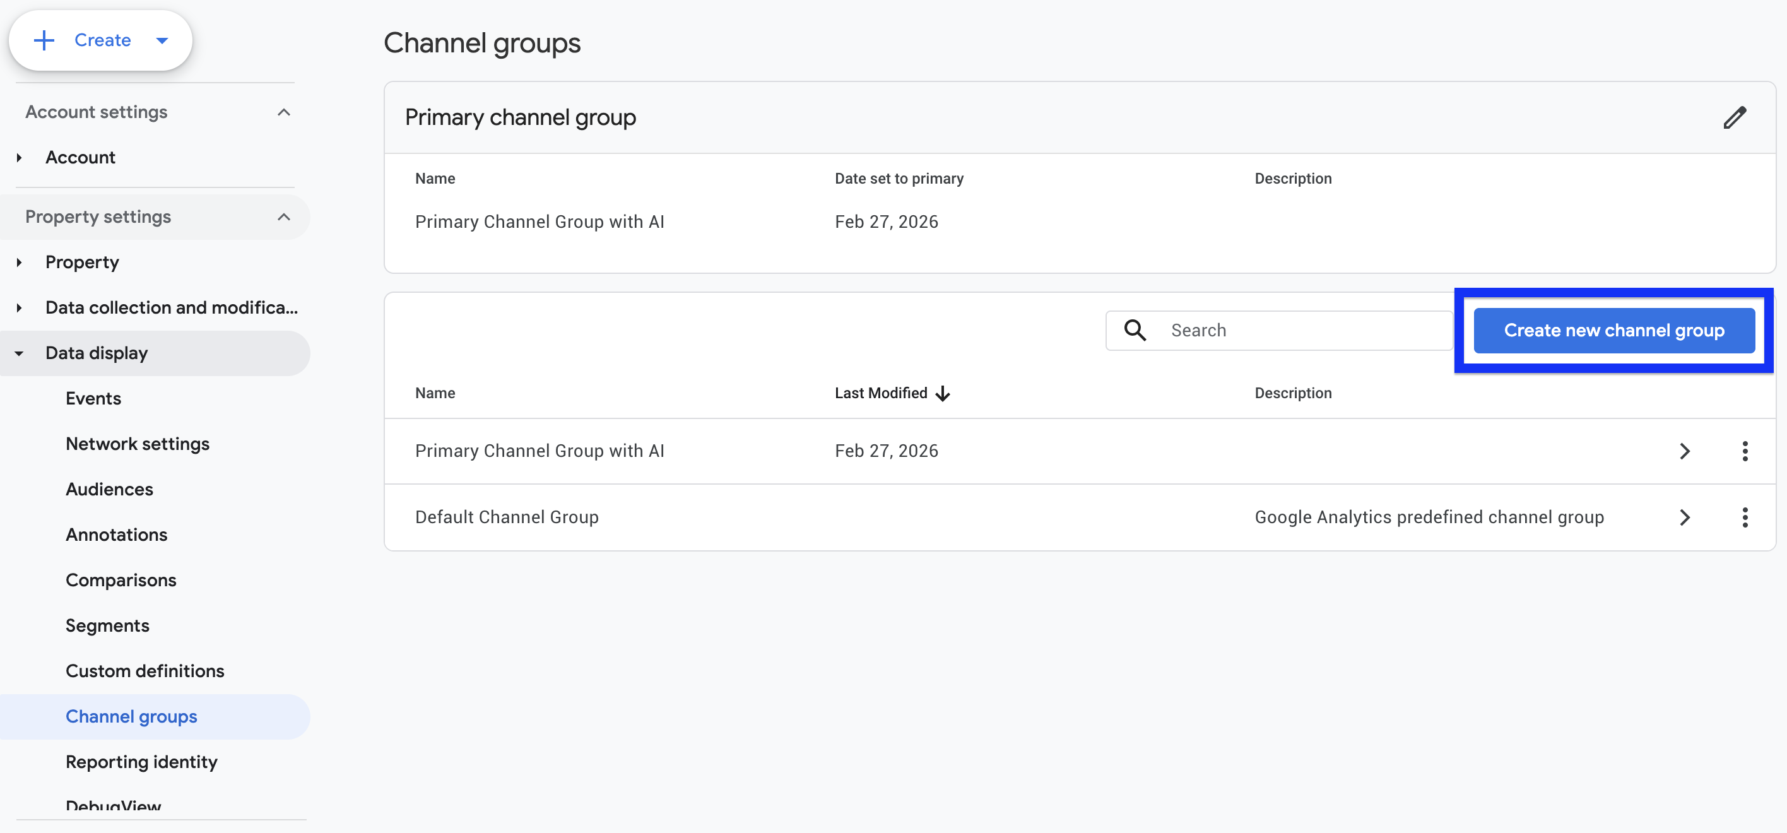Open Reporting identity
The image size is (1787, 833).
pyautogui.click(x=141, y=762)
